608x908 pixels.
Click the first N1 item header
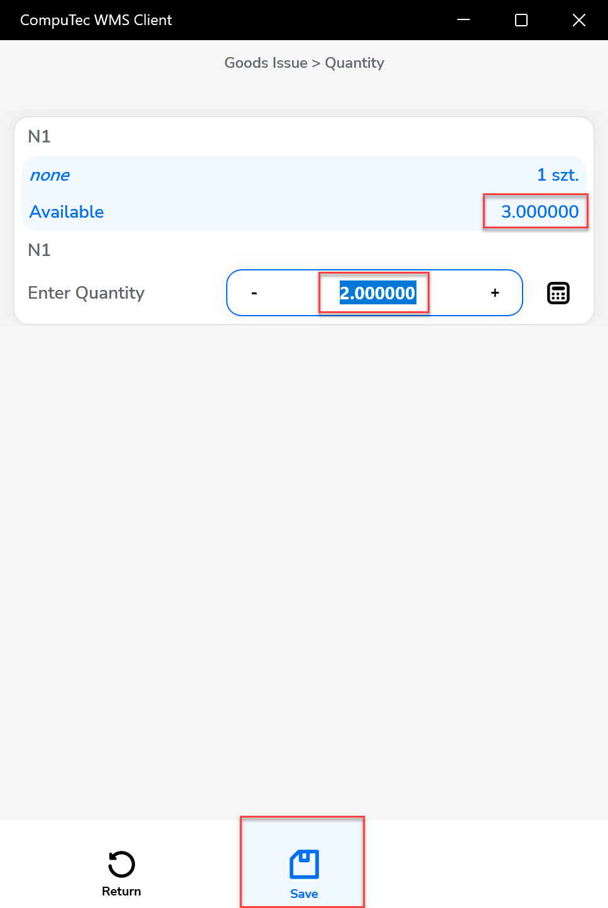tap(39, 136)
